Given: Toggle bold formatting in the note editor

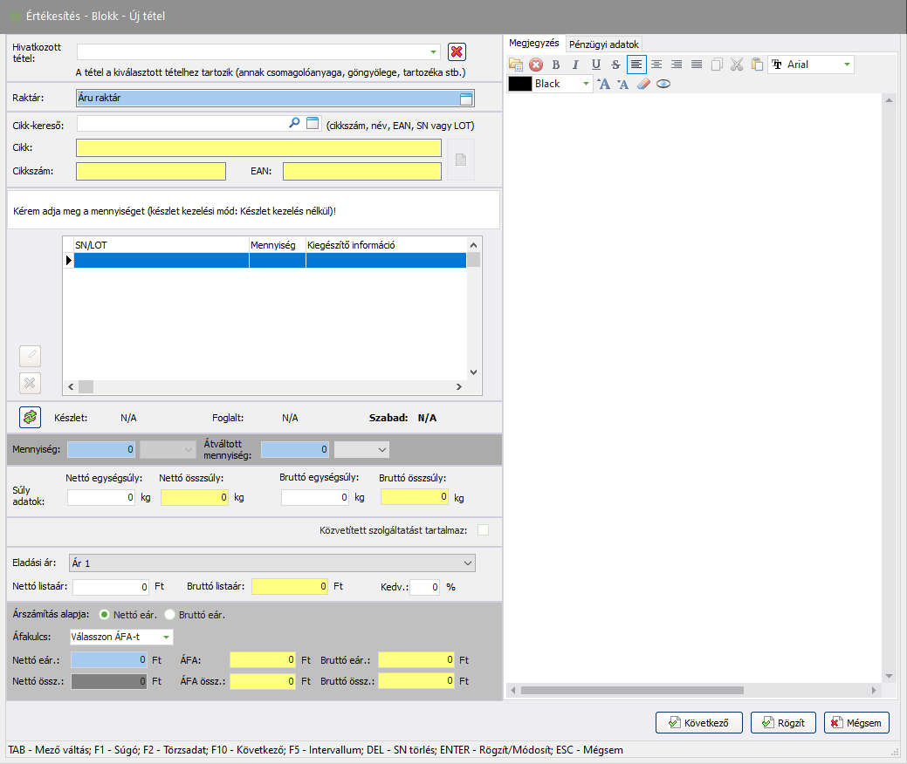Looking at the screenshot, I should click(x=555, y=65).
